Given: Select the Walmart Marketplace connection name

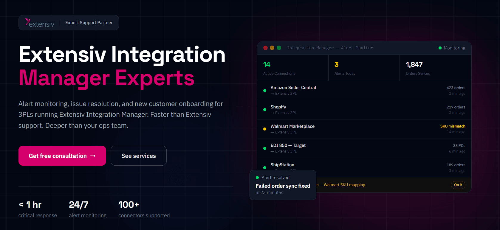Looking at the screenshot, I should click(x=292, y=126).
